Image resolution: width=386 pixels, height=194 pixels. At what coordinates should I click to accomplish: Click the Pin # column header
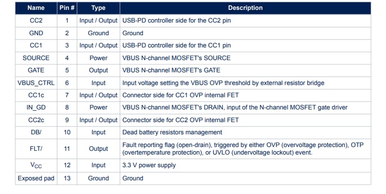click(67, 8)
